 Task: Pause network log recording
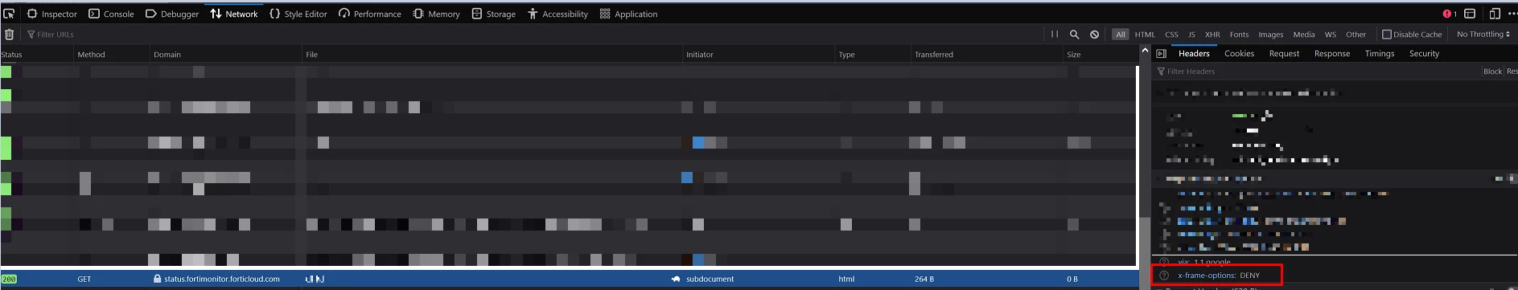tap(1055, 35)
